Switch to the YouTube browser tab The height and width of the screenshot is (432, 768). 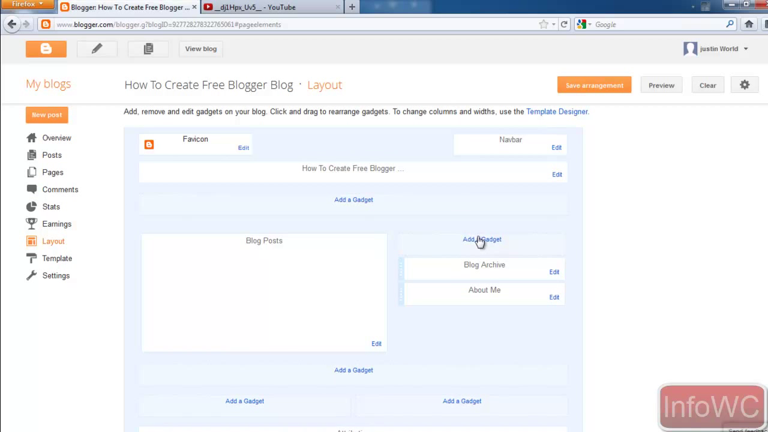tap(272, 7)
